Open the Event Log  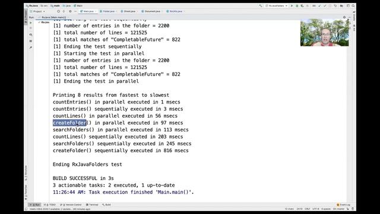pyautogui.click(x=343, y=204)
